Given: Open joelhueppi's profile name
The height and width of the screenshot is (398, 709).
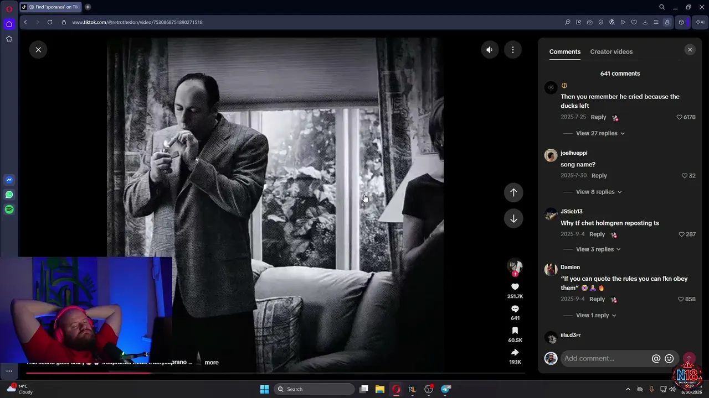Looking at the screenshot, I should [574, 153].
